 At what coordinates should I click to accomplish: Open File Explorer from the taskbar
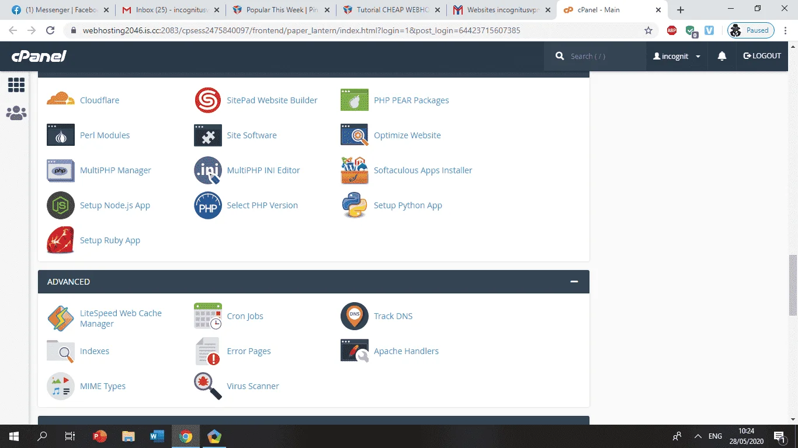pos(129,436)
